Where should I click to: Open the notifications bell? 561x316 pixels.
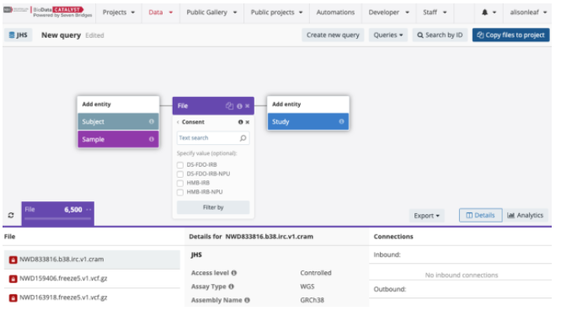click(484, 12)
